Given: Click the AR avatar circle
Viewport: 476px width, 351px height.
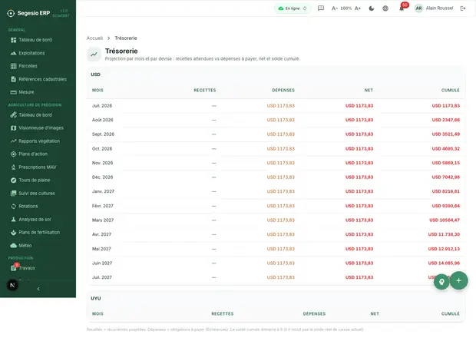Looking at the screenshot, I should [x=418, y=8].
